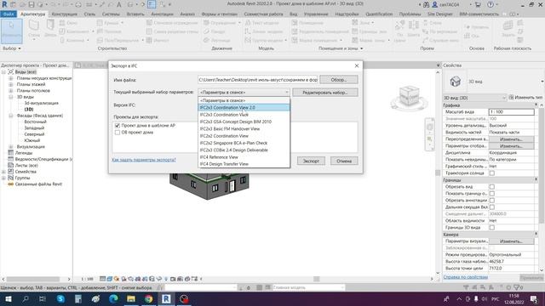This screenshot has height=306, width=545.
Task: Click the 'Отмена' button
Action: tap(344, 161)
